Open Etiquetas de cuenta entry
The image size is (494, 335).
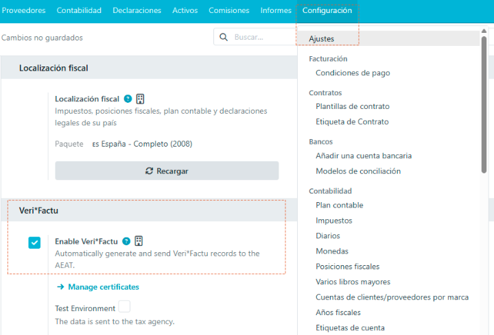point(351,327)
